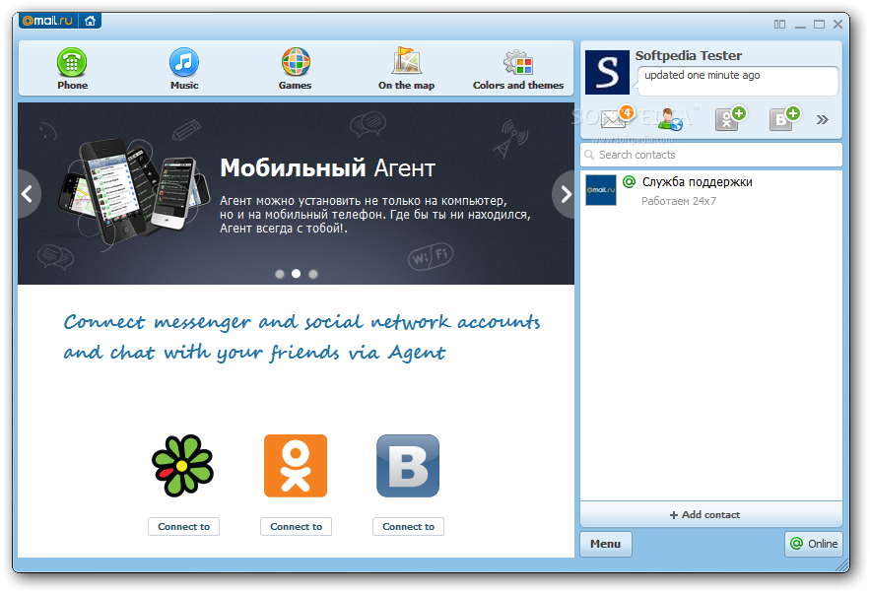Click the blue VKontakte logo

coord(408,465)
